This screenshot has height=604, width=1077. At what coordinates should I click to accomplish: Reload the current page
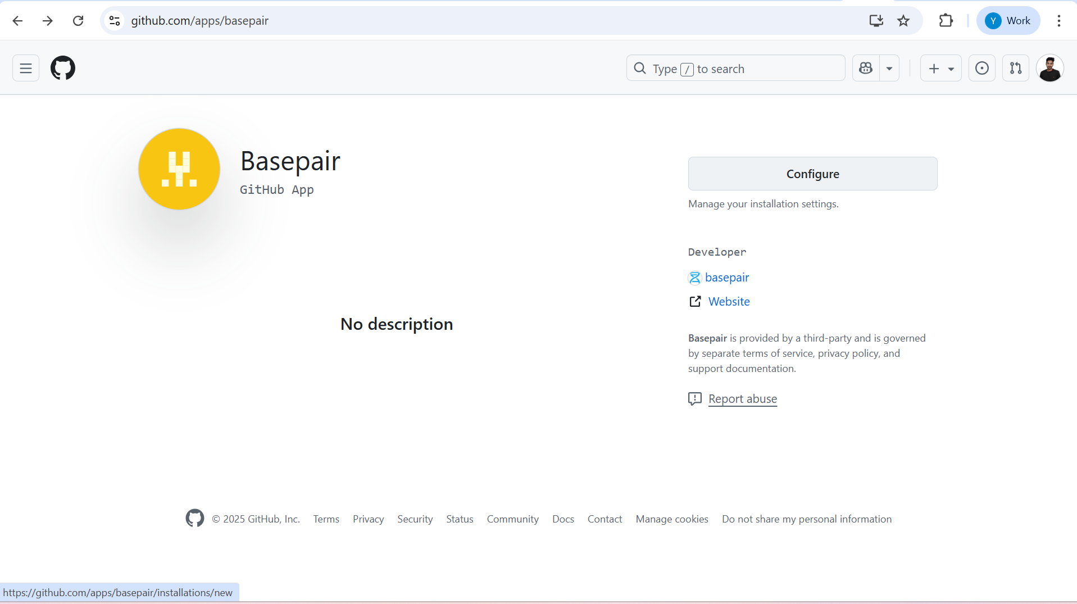[x=78, y=21]
